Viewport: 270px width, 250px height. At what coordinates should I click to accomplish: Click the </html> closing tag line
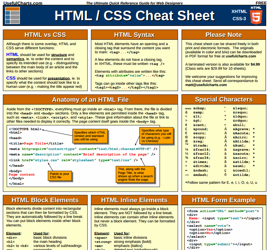(x=16, y=183)
